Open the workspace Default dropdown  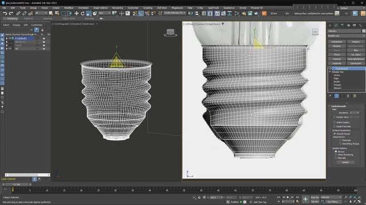352,8
